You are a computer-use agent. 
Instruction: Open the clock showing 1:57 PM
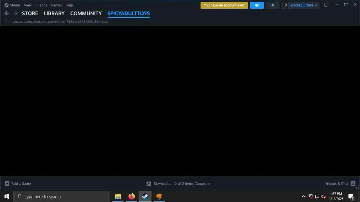pos(336,196)
